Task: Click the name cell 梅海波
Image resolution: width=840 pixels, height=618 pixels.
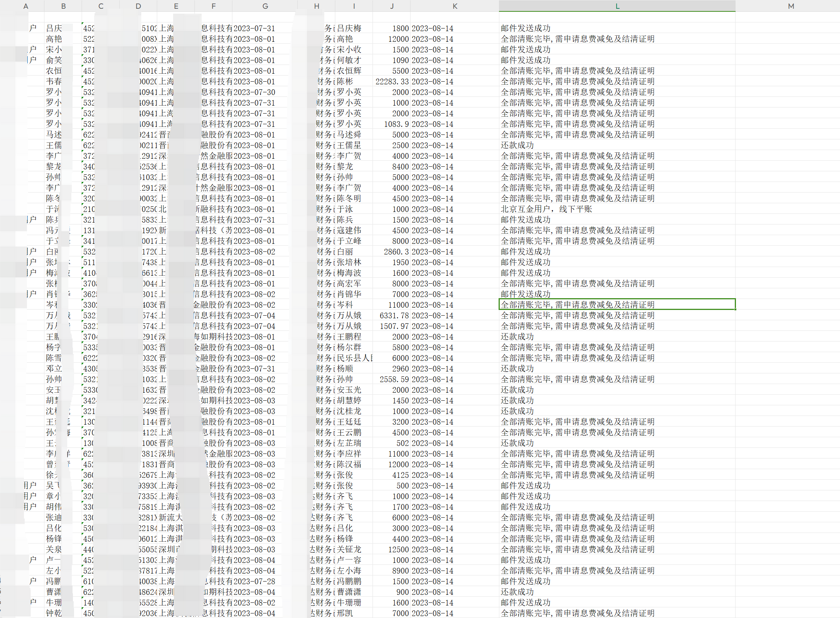Action: (354, 273)
